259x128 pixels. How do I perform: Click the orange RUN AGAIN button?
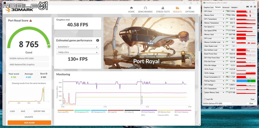pos(30,123)
